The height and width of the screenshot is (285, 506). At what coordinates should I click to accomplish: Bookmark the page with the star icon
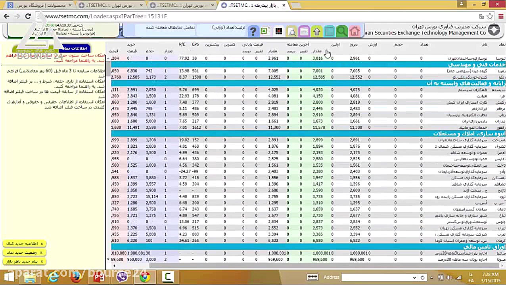point(490,16)
